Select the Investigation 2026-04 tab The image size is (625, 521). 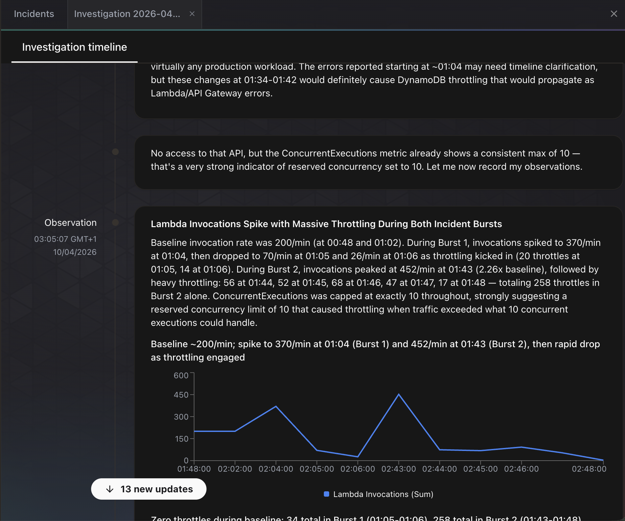click(127, 14)
